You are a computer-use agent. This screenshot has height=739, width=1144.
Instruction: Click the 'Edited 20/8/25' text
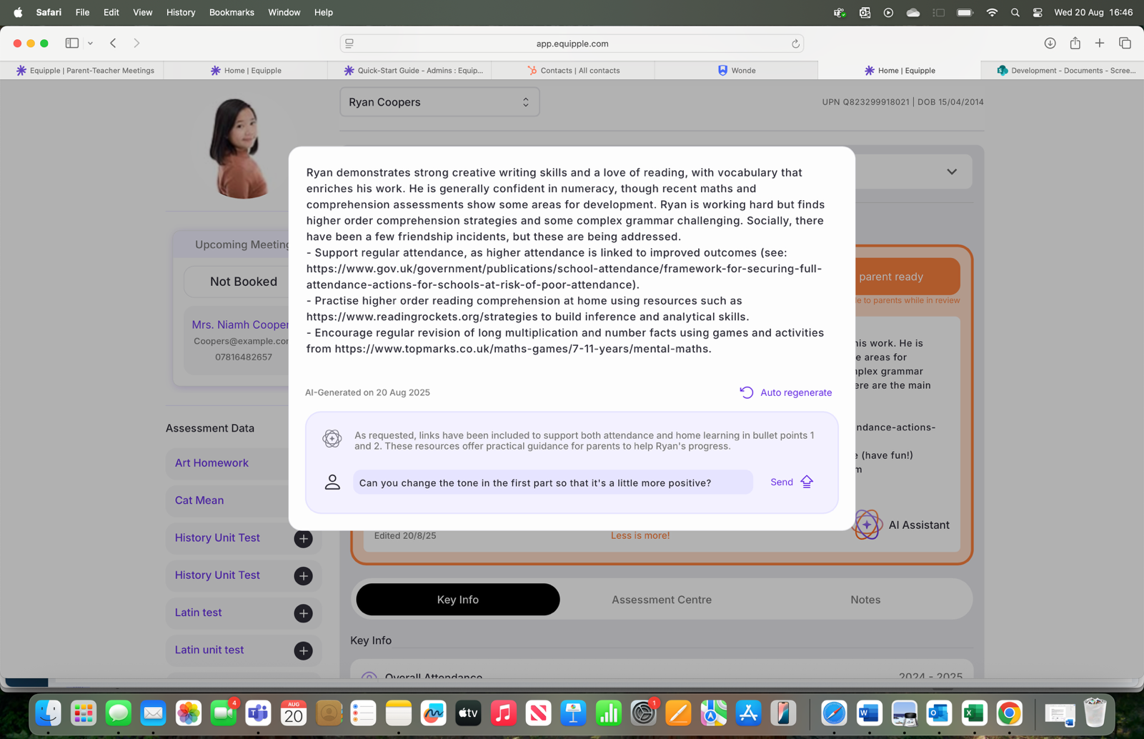point(405,535)
